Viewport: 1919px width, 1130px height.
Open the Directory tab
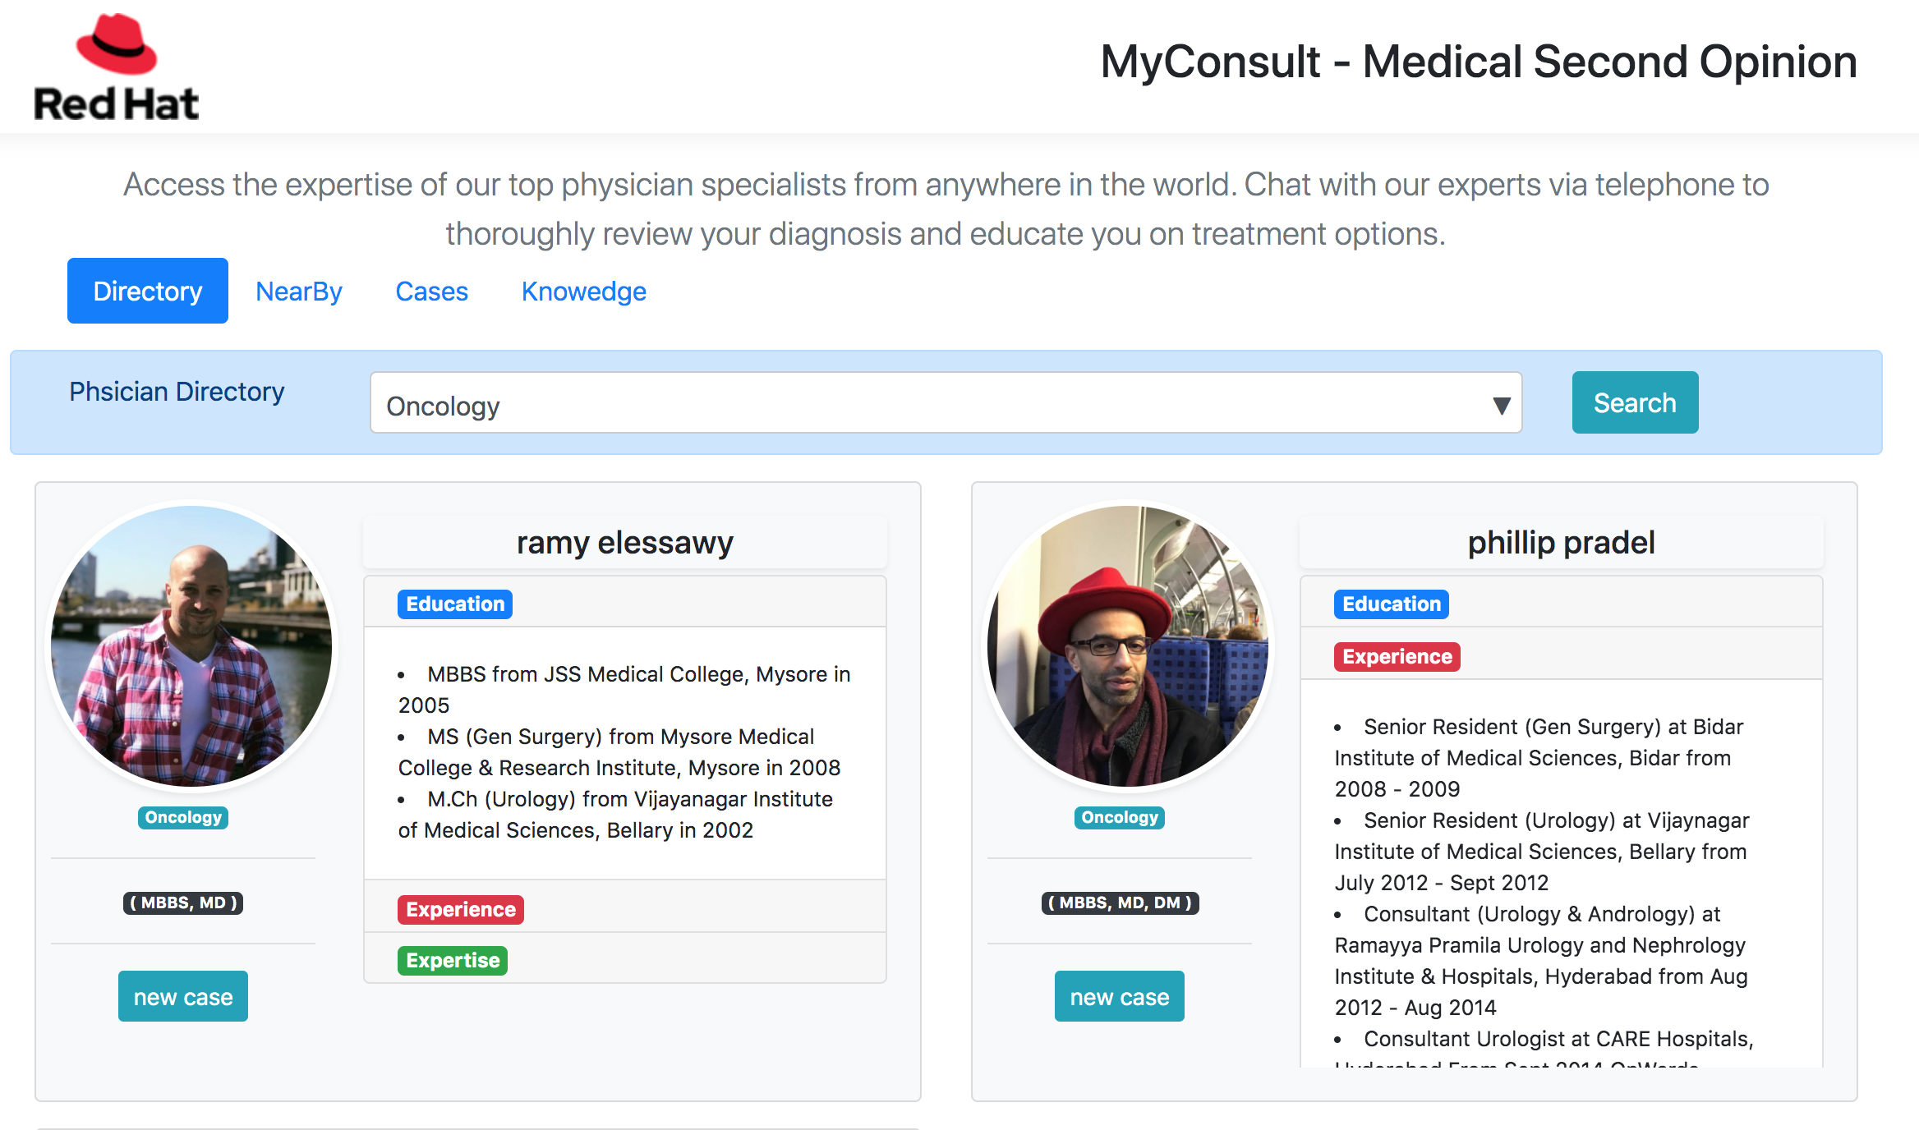(x=148, y=292)
